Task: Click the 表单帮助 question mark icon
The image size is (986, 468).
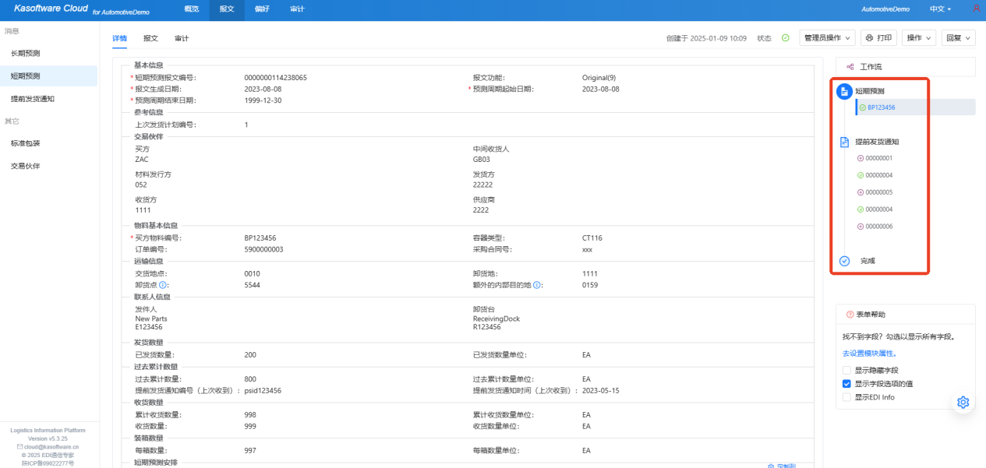Action: pos(850,315)
